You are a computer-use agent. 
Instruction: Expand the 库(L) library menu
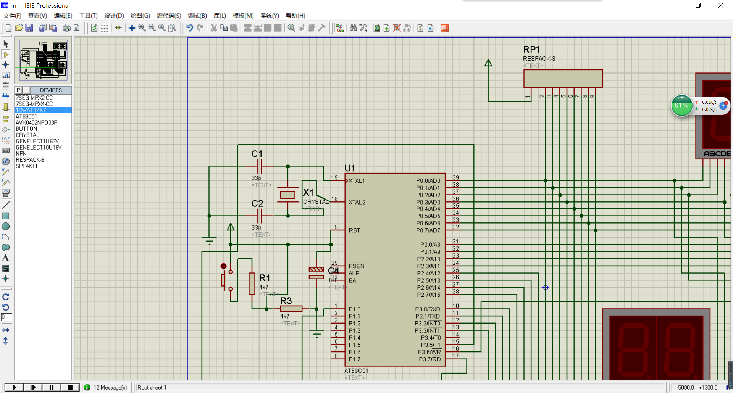coord(220,16)
